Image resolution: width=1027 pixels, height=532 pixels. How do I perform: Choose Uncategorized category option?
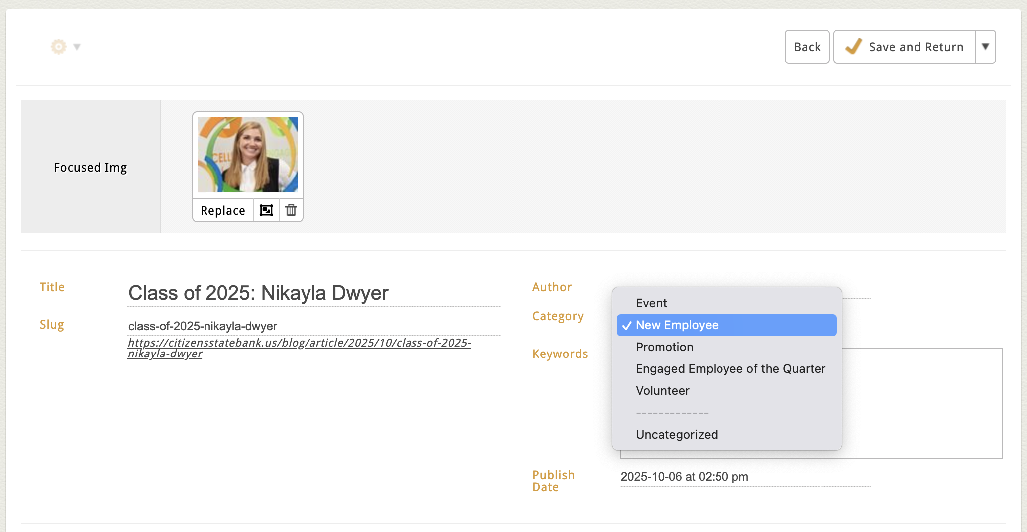tap(676, 435)
